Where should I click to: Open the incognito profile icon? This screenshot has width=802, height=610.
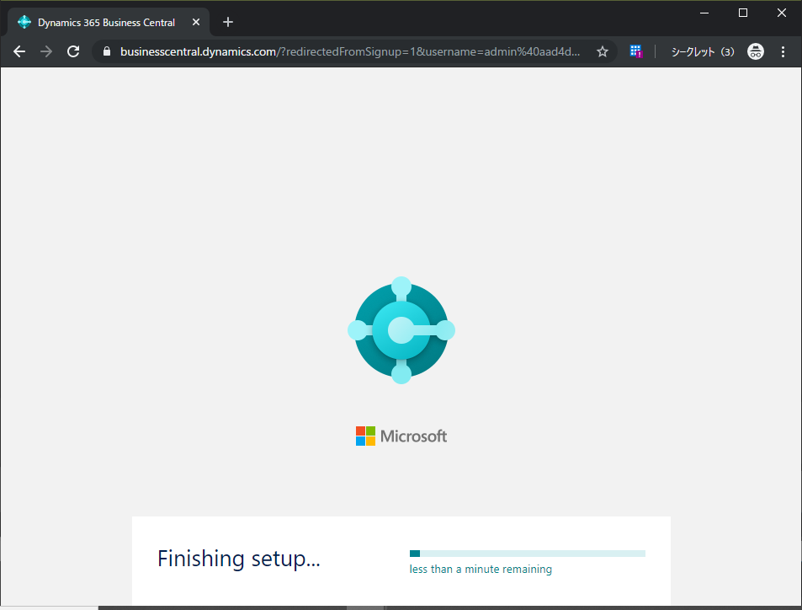click(756, 51)
